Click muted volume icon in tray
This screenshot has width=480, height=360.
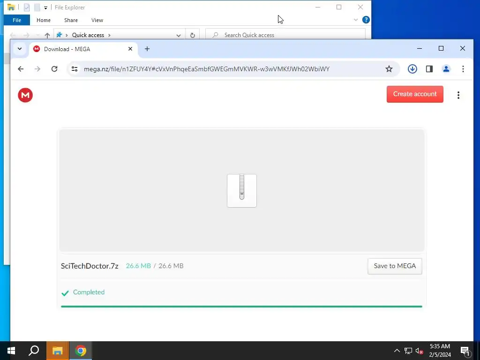[419, 351]
